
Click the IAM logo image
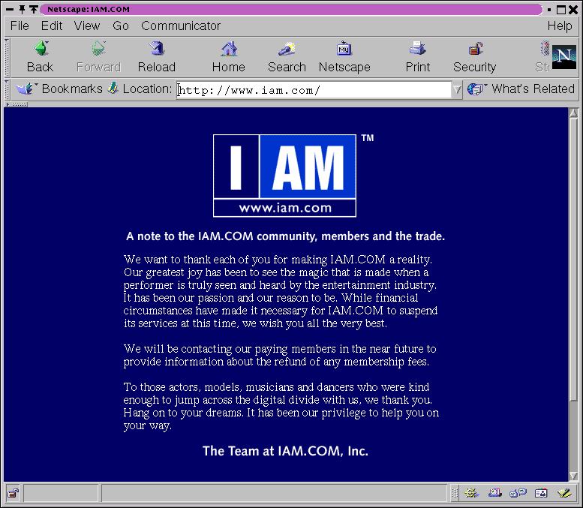(285, 176)
